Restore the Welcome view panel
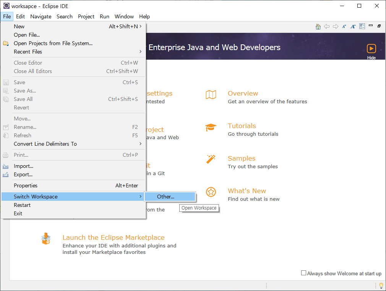 coord(379,26)
